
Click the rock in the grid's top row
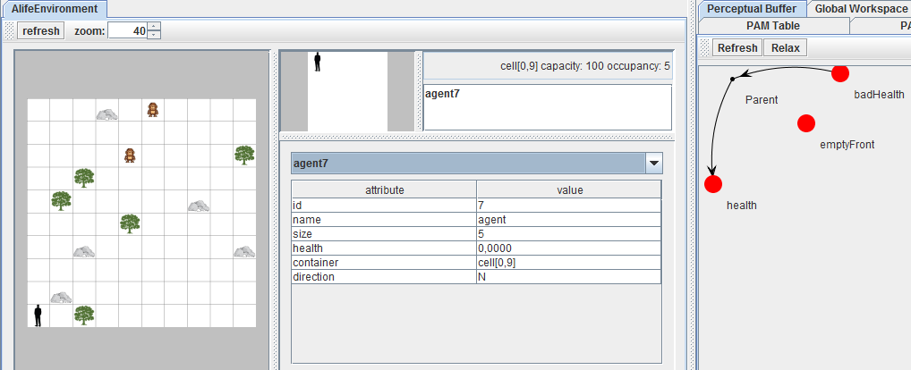(106, 114)
